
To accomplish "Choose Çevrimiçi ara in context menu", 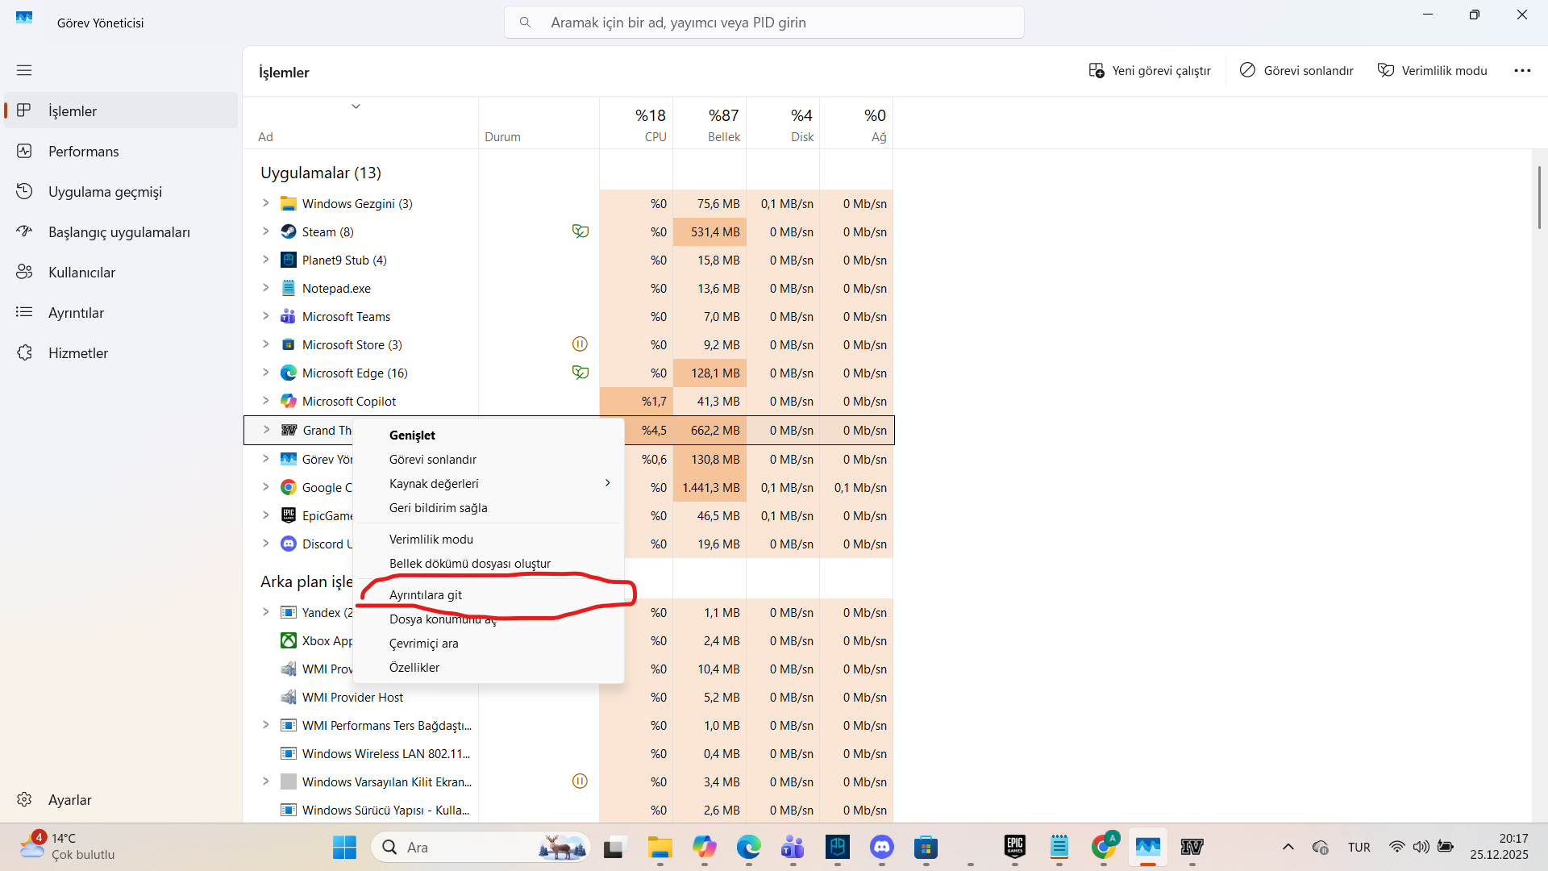I will (489, 644).
